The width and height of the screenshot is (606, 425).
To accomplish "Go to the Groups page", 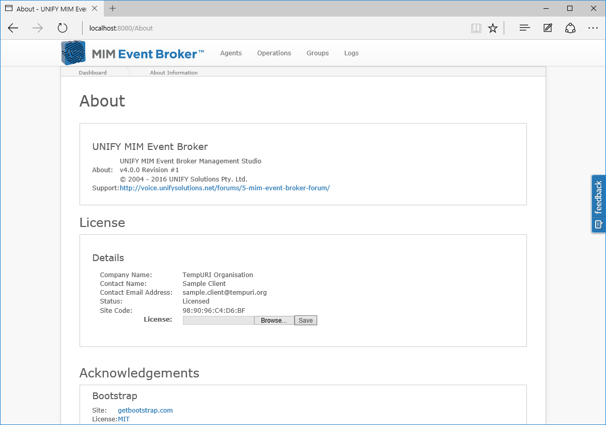I will (318, 53).
